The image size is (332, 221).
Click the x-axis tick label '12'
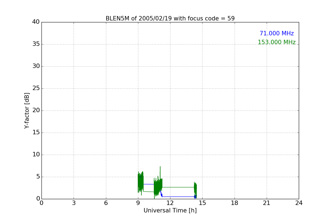[170, 203]
